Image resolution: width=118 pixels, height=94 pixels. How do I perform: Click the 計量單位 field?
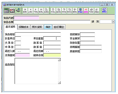pyautogui.click(x=18, y=38)
